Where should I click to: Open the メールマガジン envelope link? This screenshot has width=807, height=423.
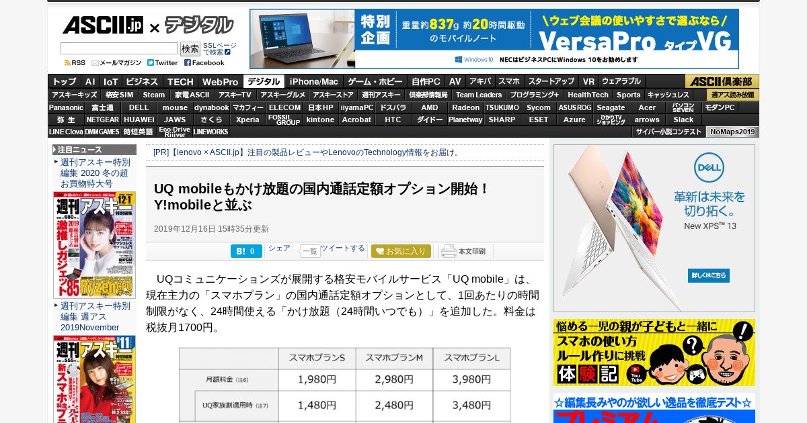click(x=116, y=62)
